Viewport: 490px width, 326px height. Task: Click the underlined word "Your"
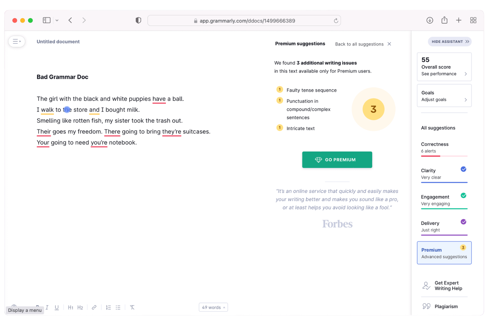(43, 142)
